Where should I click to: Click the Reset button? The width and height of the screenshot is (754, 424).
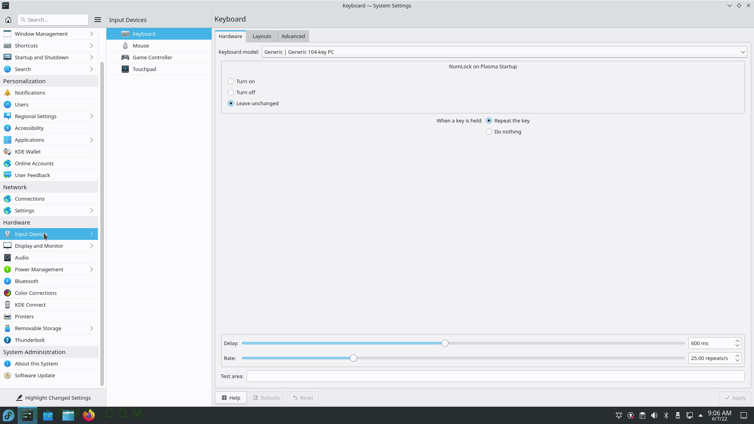click(x=303, y=398)
